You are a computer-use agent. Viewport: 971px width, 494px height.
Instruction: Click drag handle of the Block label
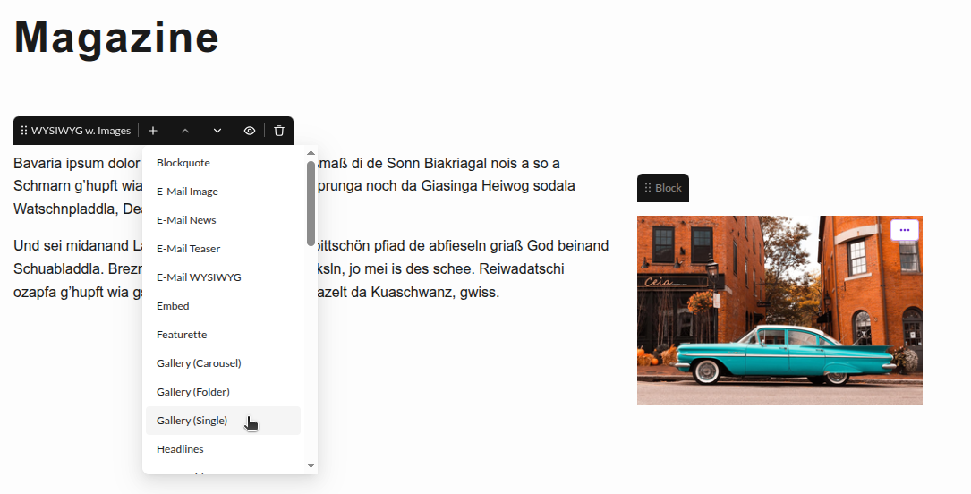(648, 188)
